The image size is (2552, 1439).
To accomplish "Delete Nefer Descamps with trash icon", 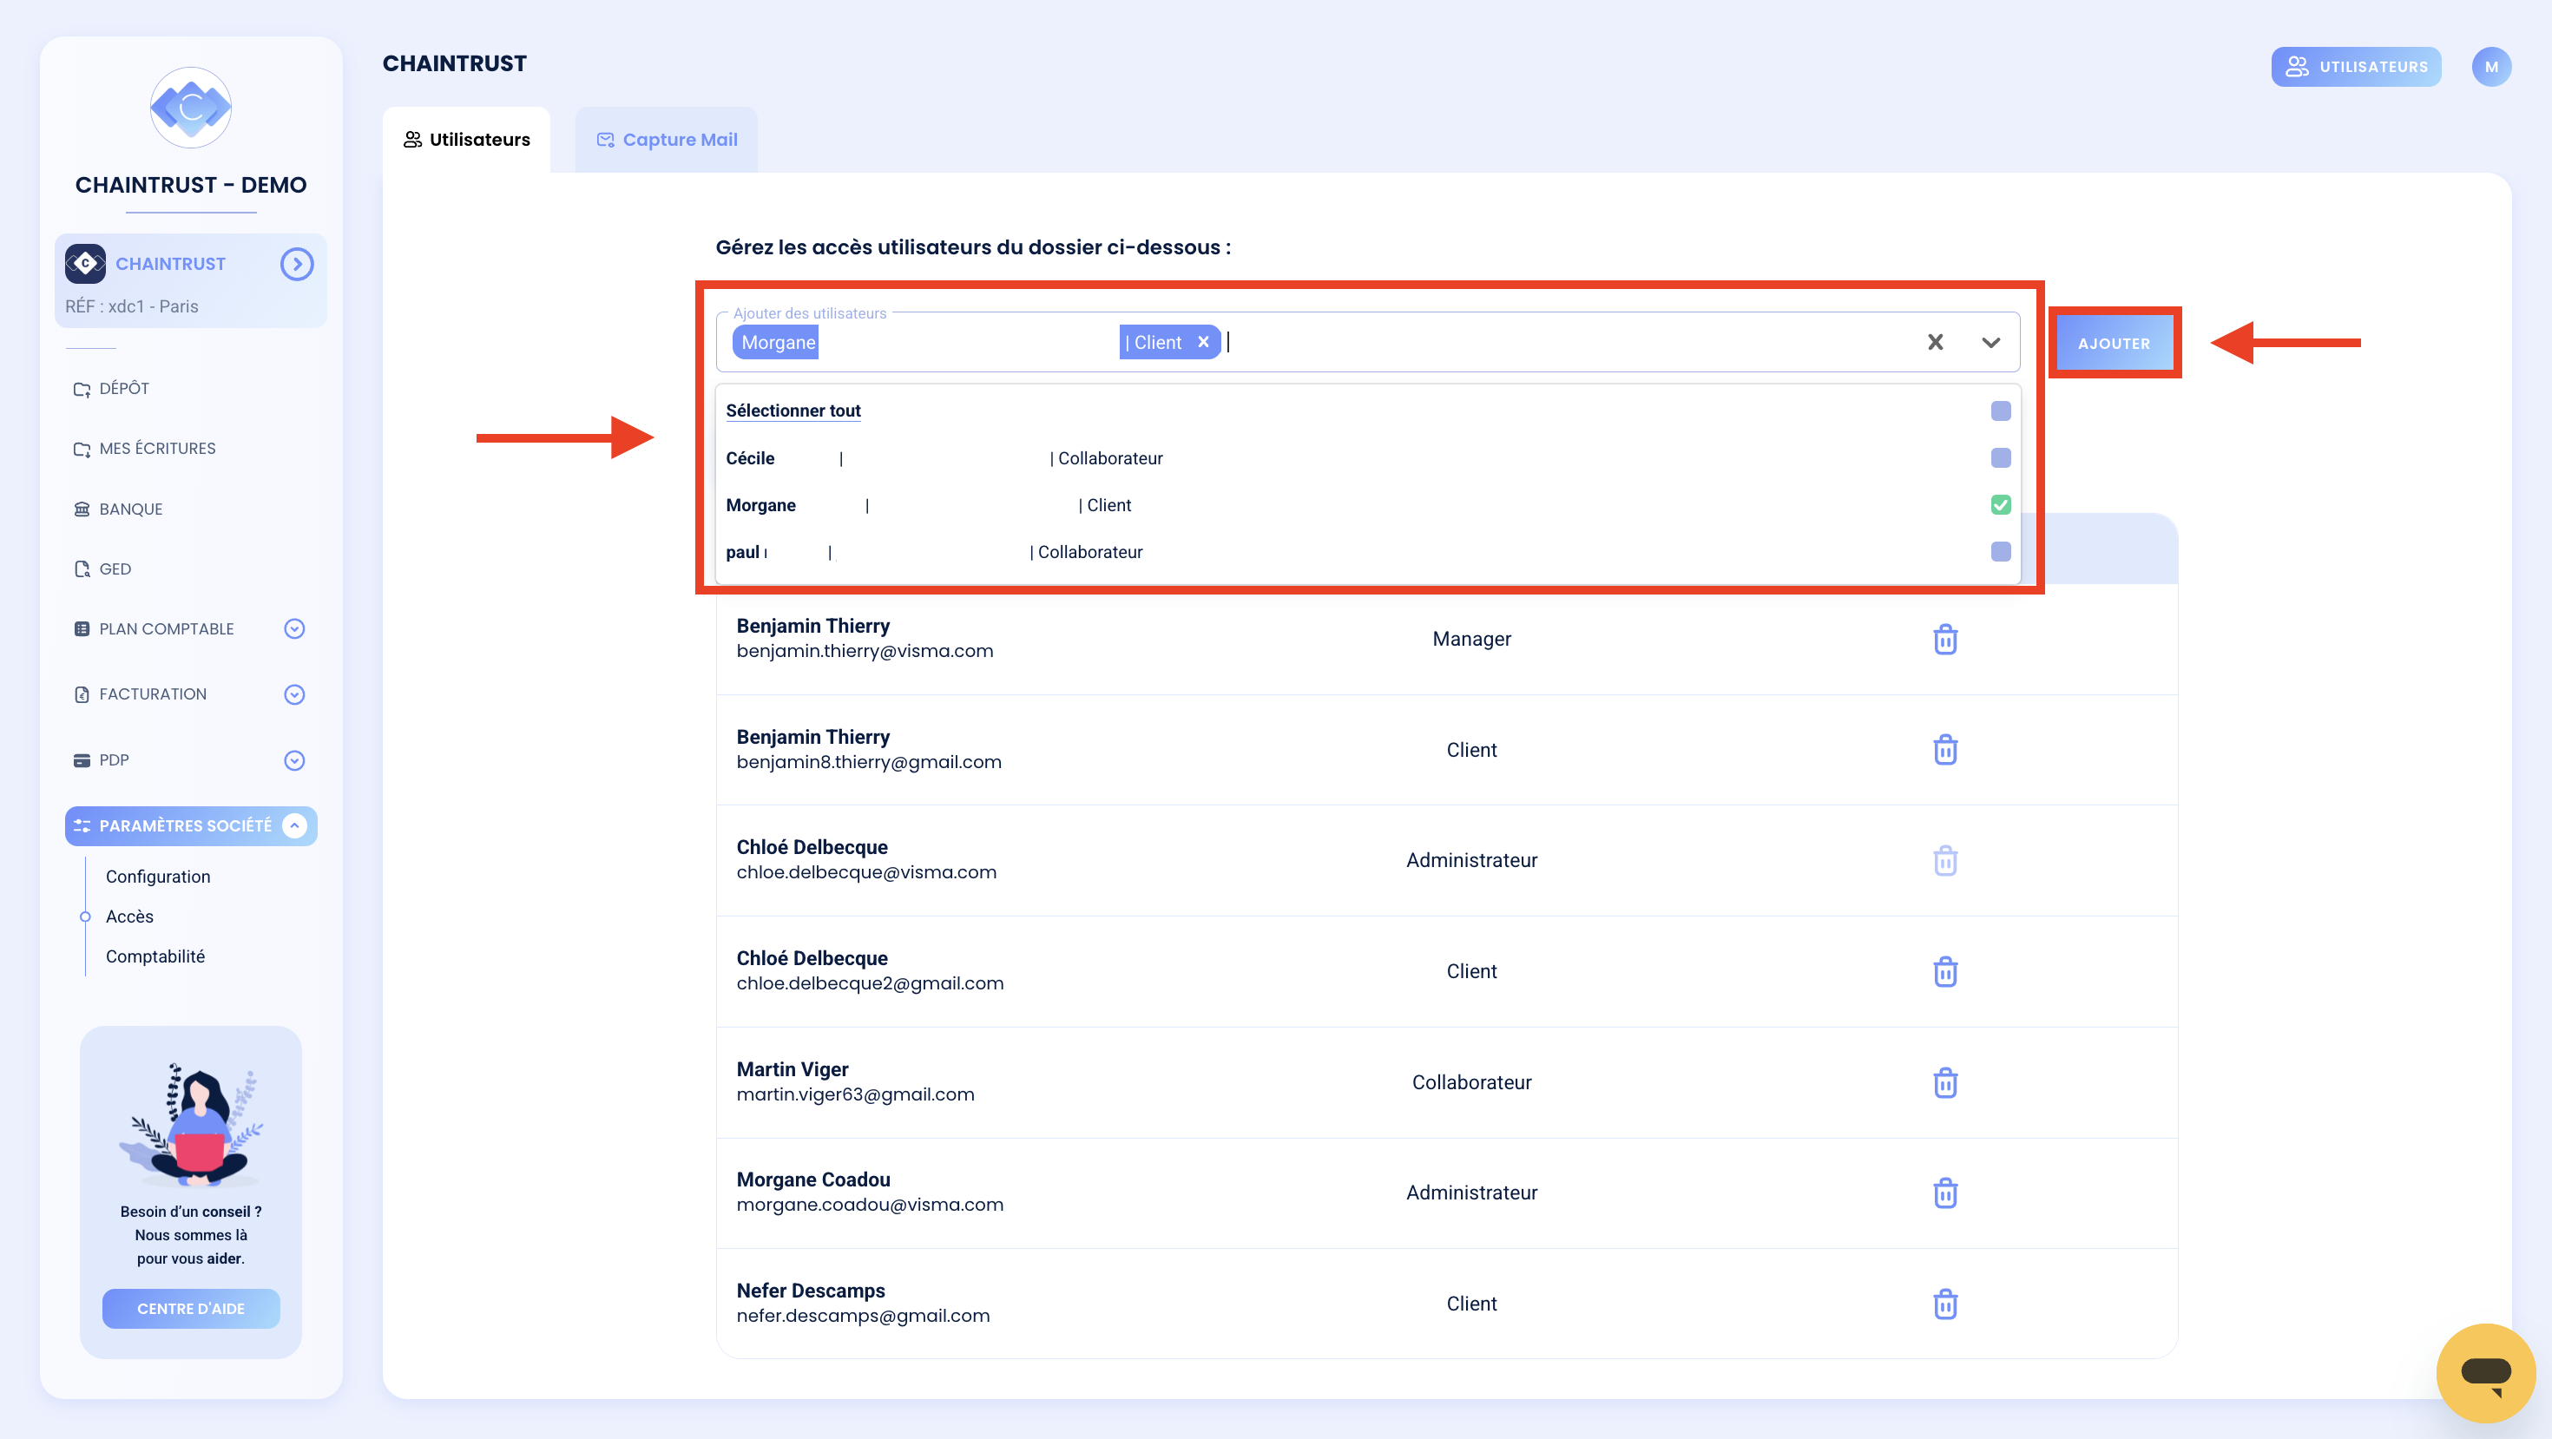I will click(1944, 1304).
